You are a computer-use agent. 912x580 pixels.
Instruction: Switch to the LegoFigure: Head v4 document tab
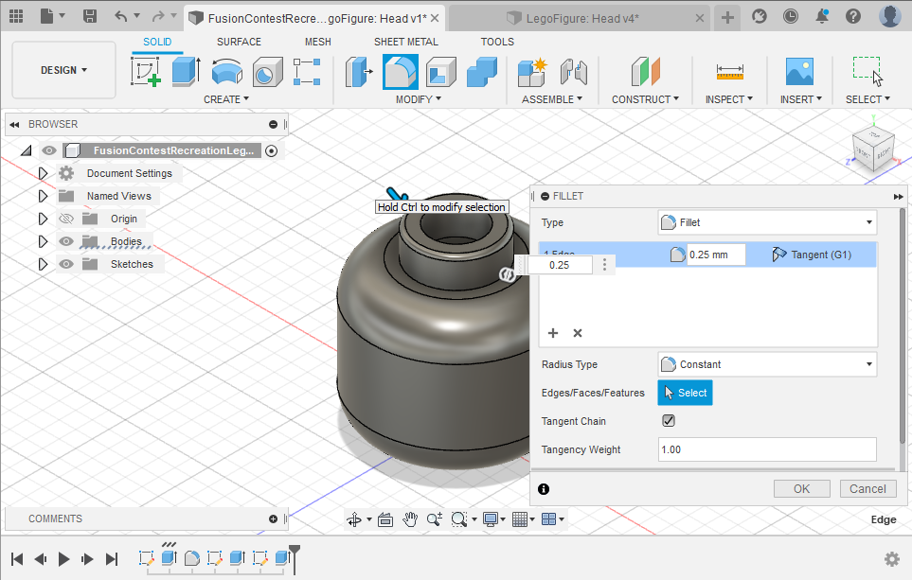click(580, 18)
